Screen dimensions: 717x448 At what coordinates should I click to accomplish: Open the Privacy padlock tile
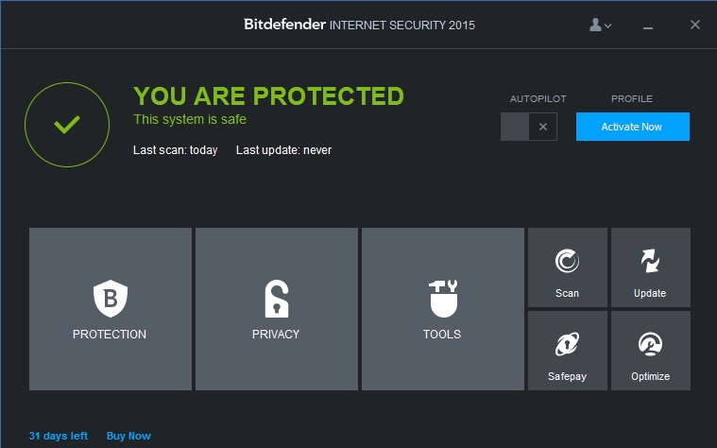tap(276, 298)
